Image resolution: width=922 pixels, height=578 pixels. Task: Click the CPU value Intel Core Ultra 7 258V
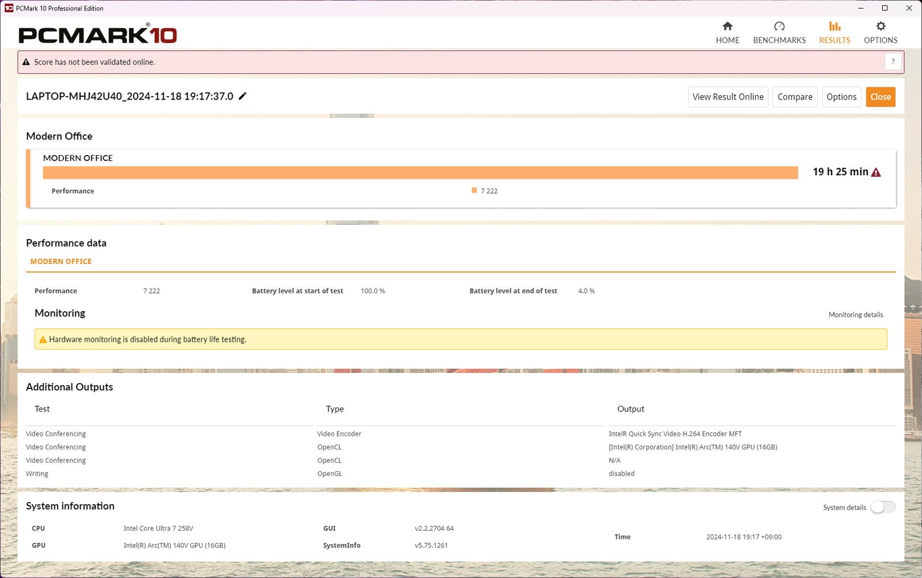158,528
